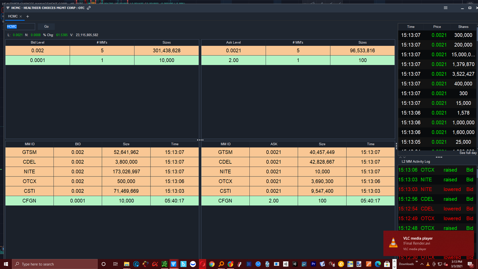Select CFGN row with 0.0001 bid
Screen dimensions: 478x269
point(102,201)
